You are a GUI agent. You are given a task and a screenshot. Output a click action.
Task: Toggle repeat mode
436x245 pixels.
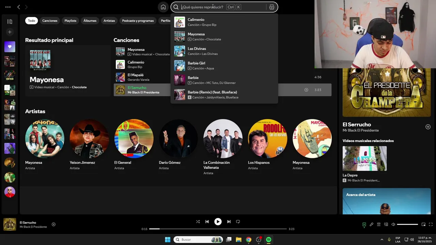click(x=238, y=222)
